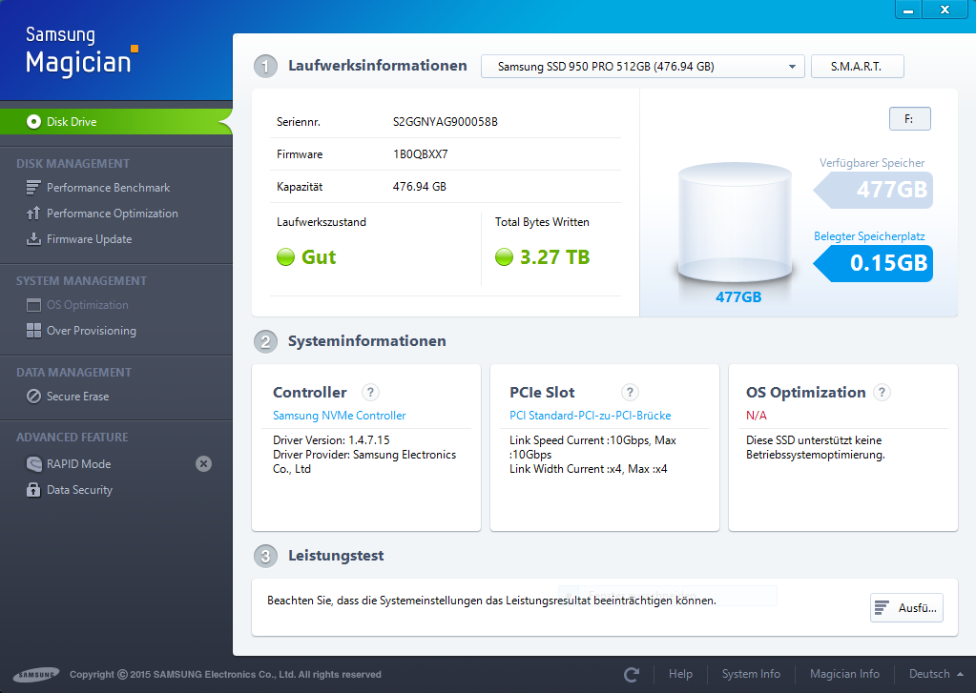This screenshot has width=976, height=693.
Task: Click the 477GB Verfügbarer Speicher tag
Action: pos(873,190)
